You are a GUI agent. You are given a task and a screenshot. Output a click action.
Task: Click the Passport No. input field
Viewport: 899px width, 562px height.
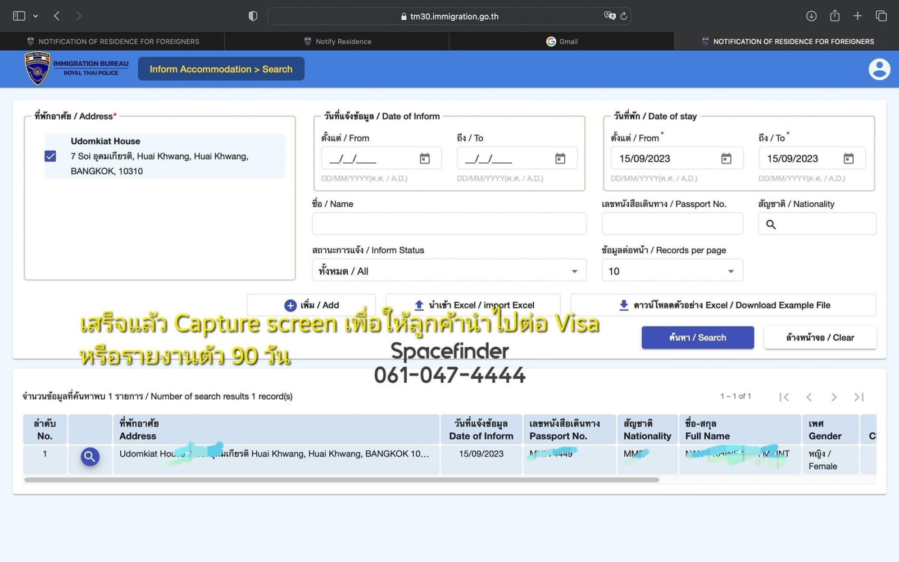point(672,224)
